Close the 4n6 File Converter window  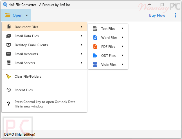(x=175, y=5)
